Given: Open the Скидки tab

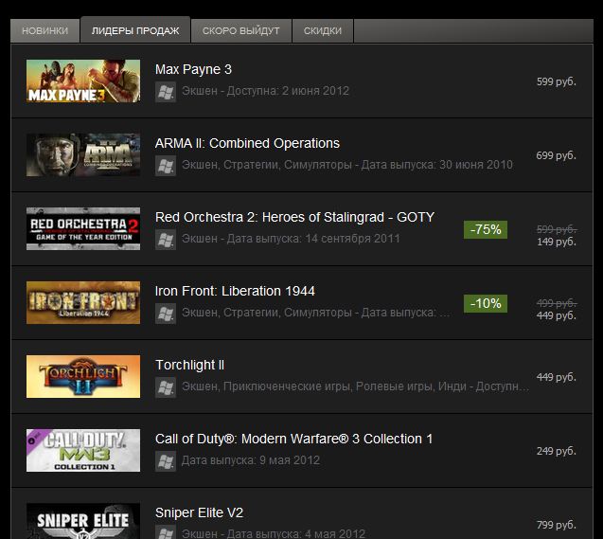Looking at the screenshot, I should click(323, 30).
